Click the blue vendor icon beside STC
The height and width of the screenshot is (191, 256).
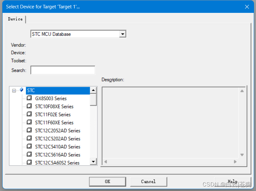(x=22, y=90)
